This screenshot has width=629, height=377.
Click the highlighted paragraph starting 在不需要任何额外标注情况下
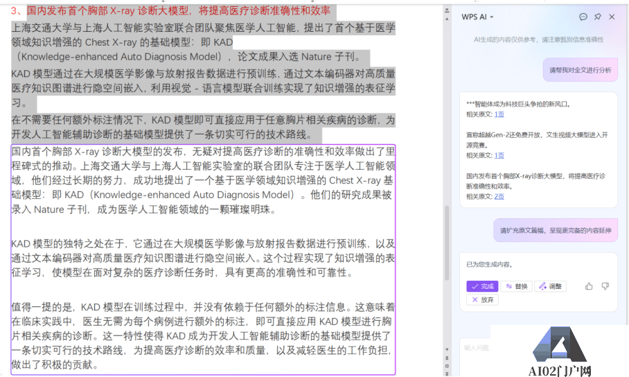(203, 127)
